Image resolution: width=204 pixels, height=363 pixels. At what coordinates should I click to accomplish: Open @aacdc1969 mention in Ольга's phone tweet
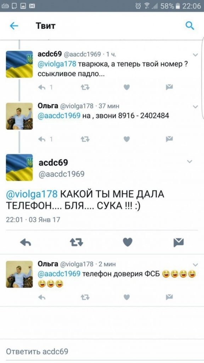(59, 115)
